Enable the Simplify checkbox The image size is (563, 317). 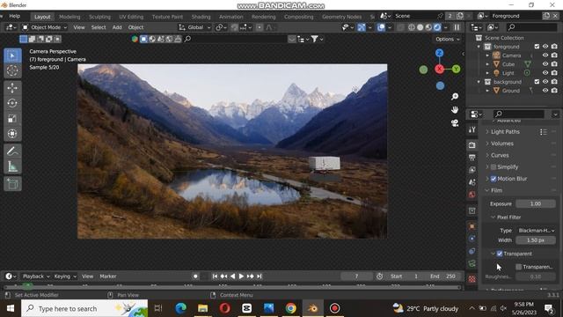pyautogui.click(x=494, y=167)
